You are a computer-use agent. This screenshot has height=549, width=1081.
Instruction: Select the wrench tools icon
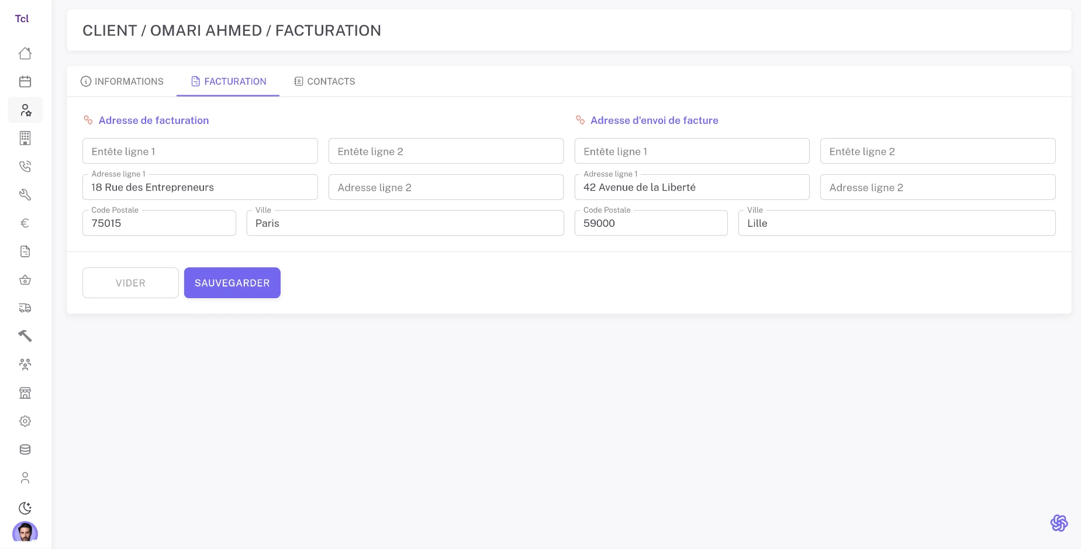click(25, 194)
